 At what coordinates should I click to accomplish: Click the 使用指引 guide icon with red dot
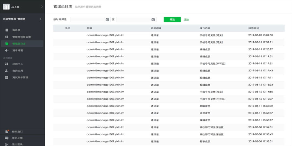(x=7, y=132)
